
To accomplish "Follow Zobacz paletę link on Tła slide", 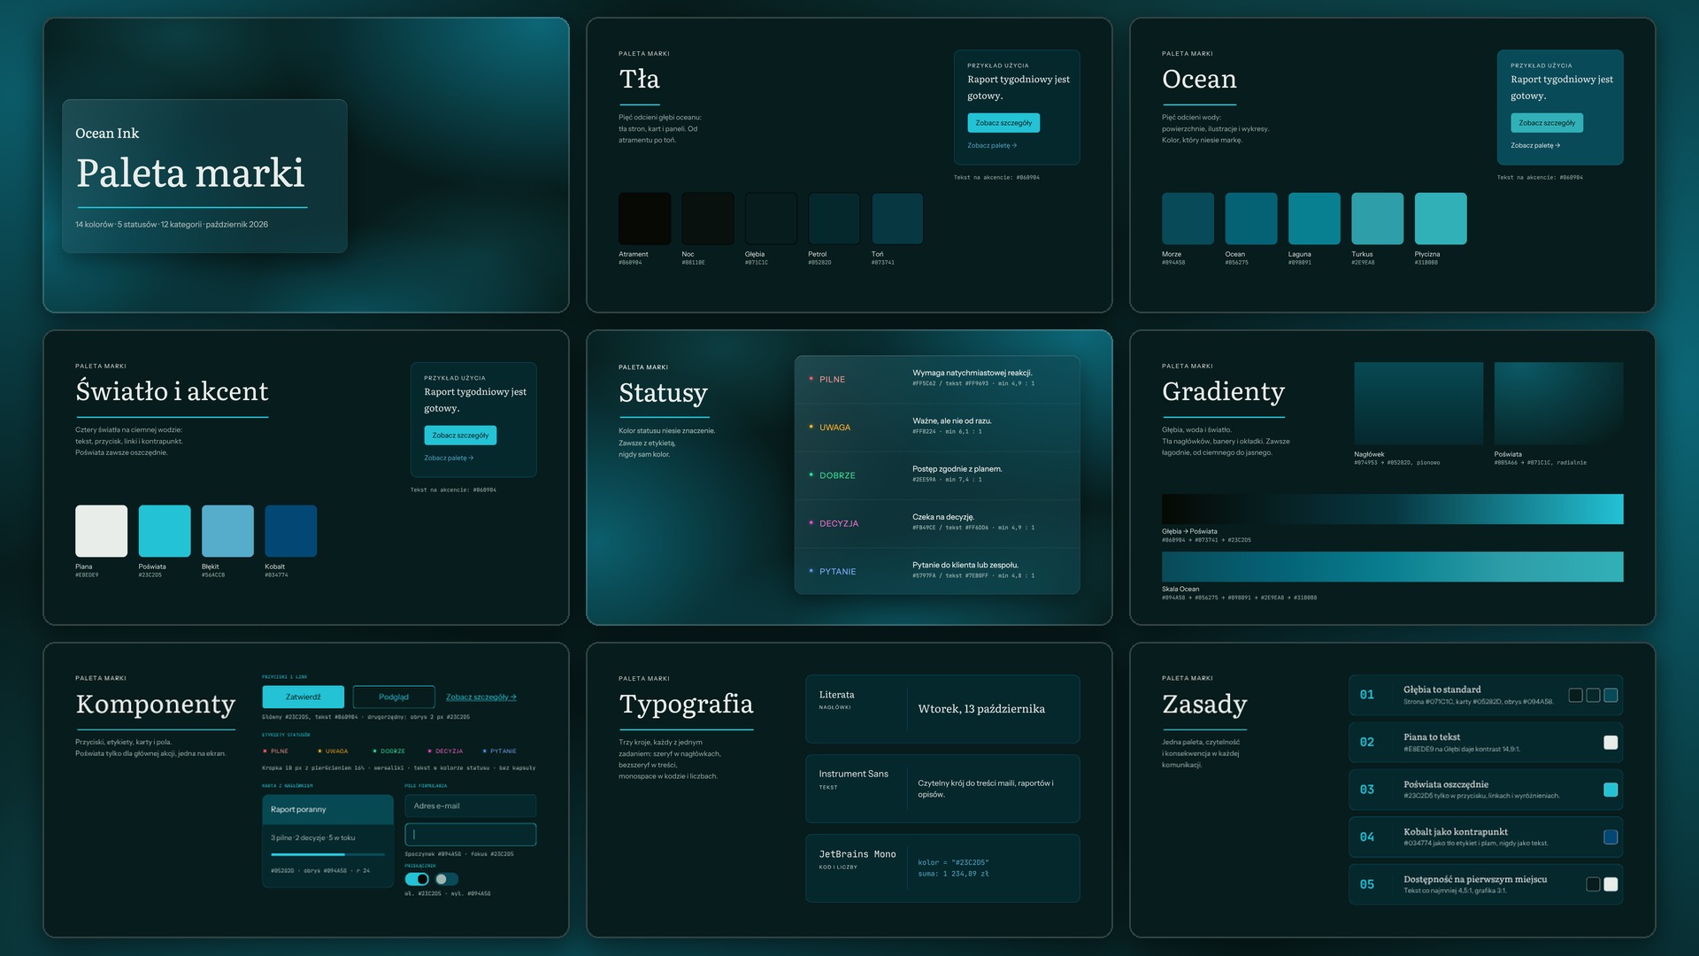I will click(992, 145).
